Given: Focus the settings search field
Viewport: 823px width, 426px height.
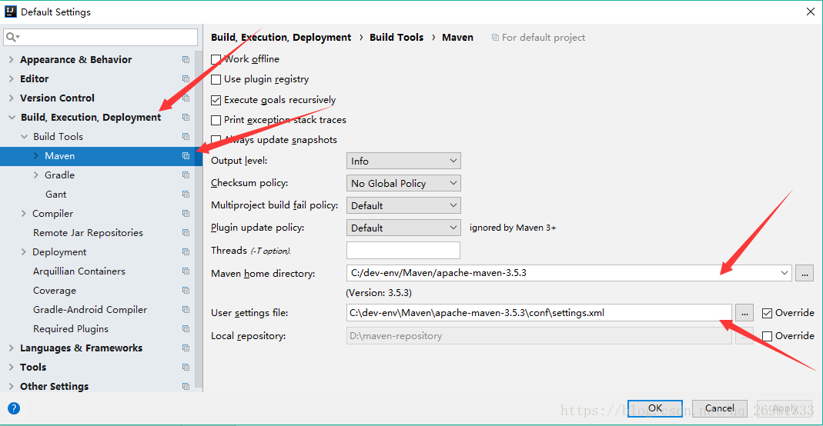Looking at the screenshot, I should 100,37.
